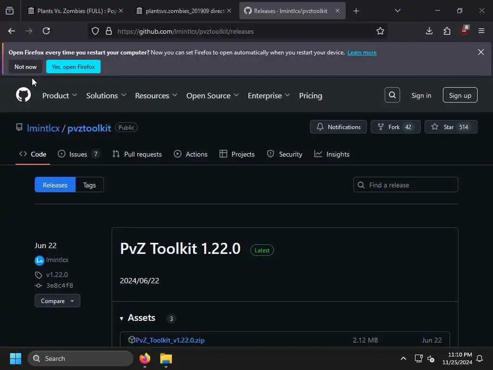Screen dimensions: 493x370
Task: Open Firefox View icon in tab bar
Action: point(10,11)
